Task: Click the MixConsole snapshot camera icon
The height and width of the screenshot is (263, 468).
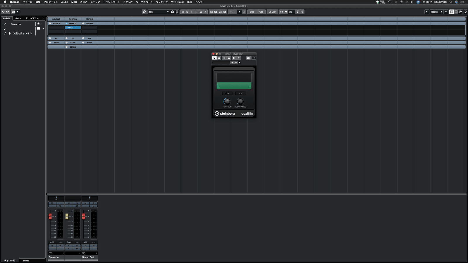Action: tap(13, 12)
